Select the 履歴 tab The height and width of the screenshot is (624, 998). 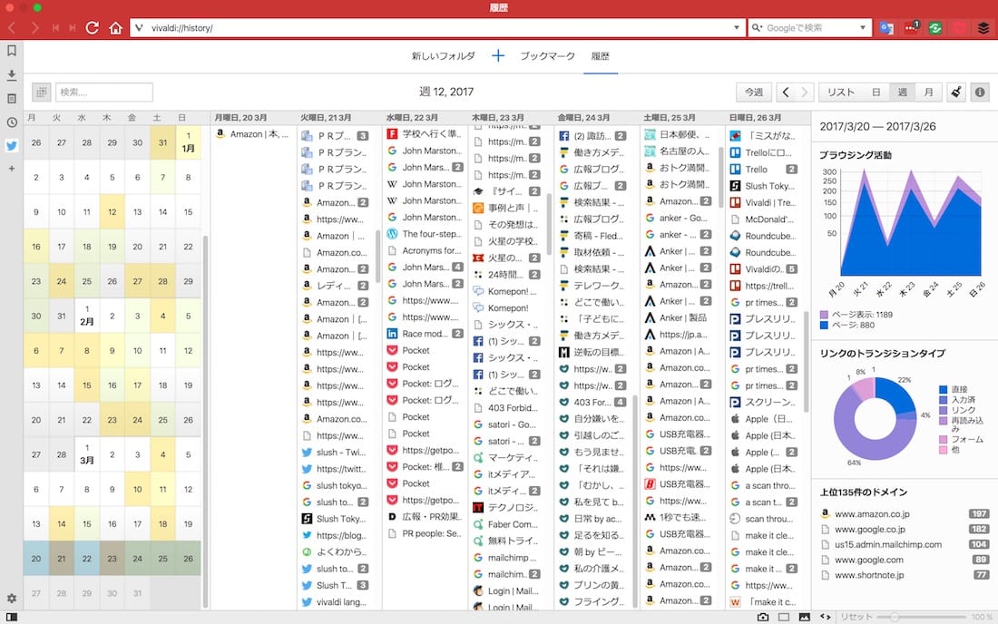coord(601,56)
